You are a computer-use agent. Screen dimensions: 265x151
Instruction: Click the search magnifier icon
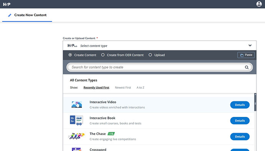tap(247, 67)
